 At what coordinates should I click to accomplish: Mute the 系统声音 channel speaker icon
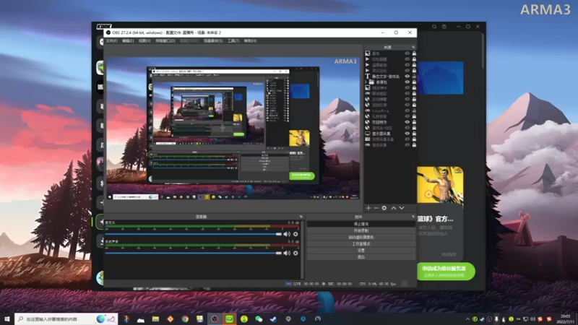tap(287, 253)
